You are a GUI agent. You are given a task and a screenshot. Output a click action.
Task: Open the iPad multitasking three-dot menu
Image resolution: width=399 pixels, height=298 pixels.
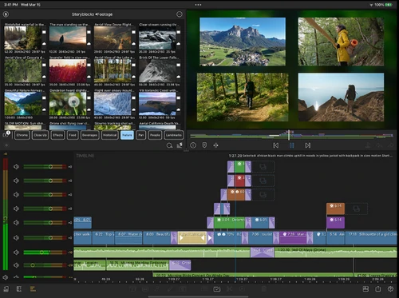pyautogui.click(x=198, y=5)
